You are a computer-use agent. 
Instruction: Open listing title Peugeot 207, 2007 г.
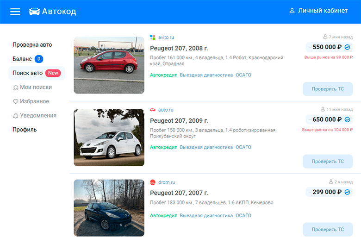click(179, 193)
